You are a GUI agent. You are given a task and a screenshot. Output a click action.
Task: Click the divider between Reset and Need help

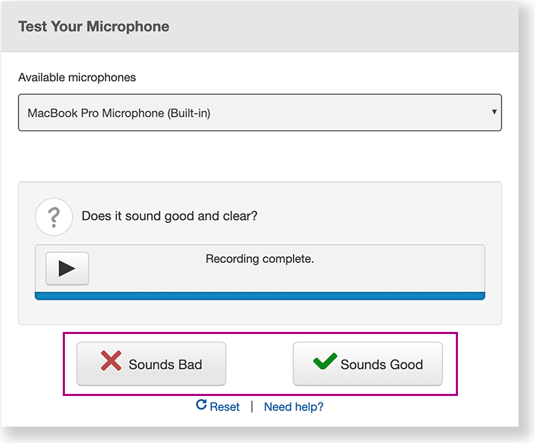[x=252, y=407]
